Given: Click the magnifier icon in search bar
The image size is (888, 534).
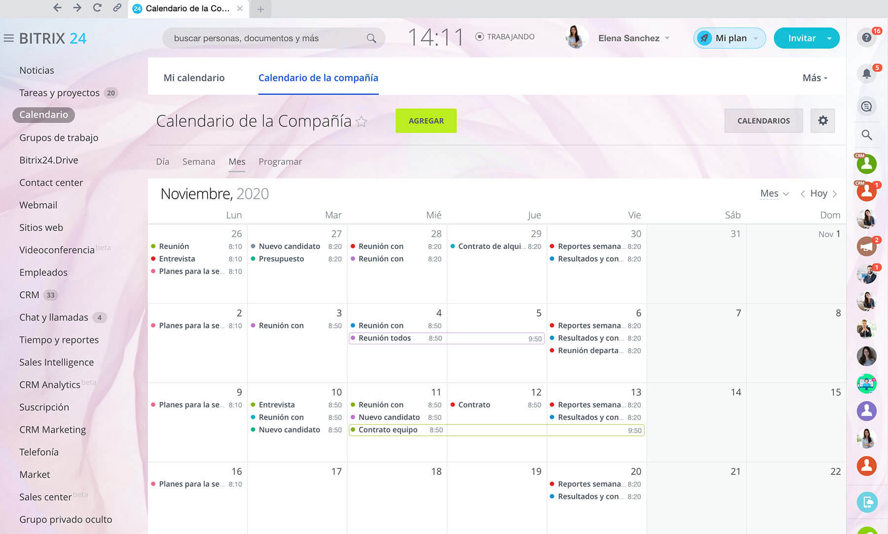Looking at the screenshot, I should (371, 38).
